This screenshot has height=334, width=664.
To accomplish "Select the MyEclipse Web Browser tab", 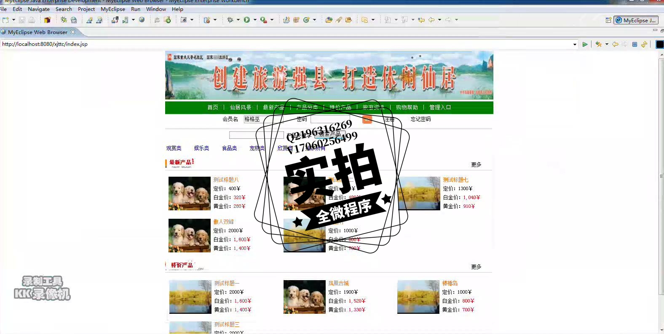I will (x=37, y=32).
